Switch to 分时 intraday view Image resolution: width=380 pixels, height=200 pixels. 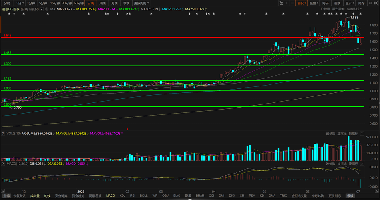click(7, 3)
